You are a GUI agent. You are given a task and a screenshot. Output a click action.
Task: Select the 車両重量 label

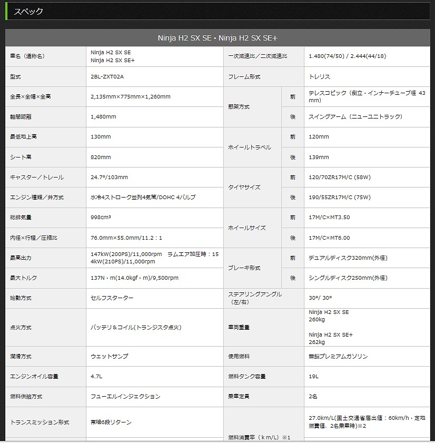tap(239, 328)
